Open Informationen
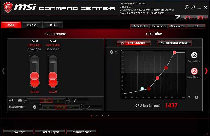This screenshot has width=210, height=136. pos(81,132)
